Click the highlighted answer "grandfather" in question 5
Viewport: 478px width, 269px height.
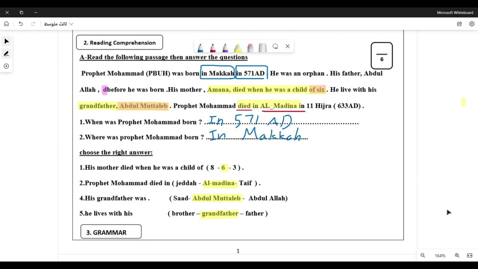(220, 214)
